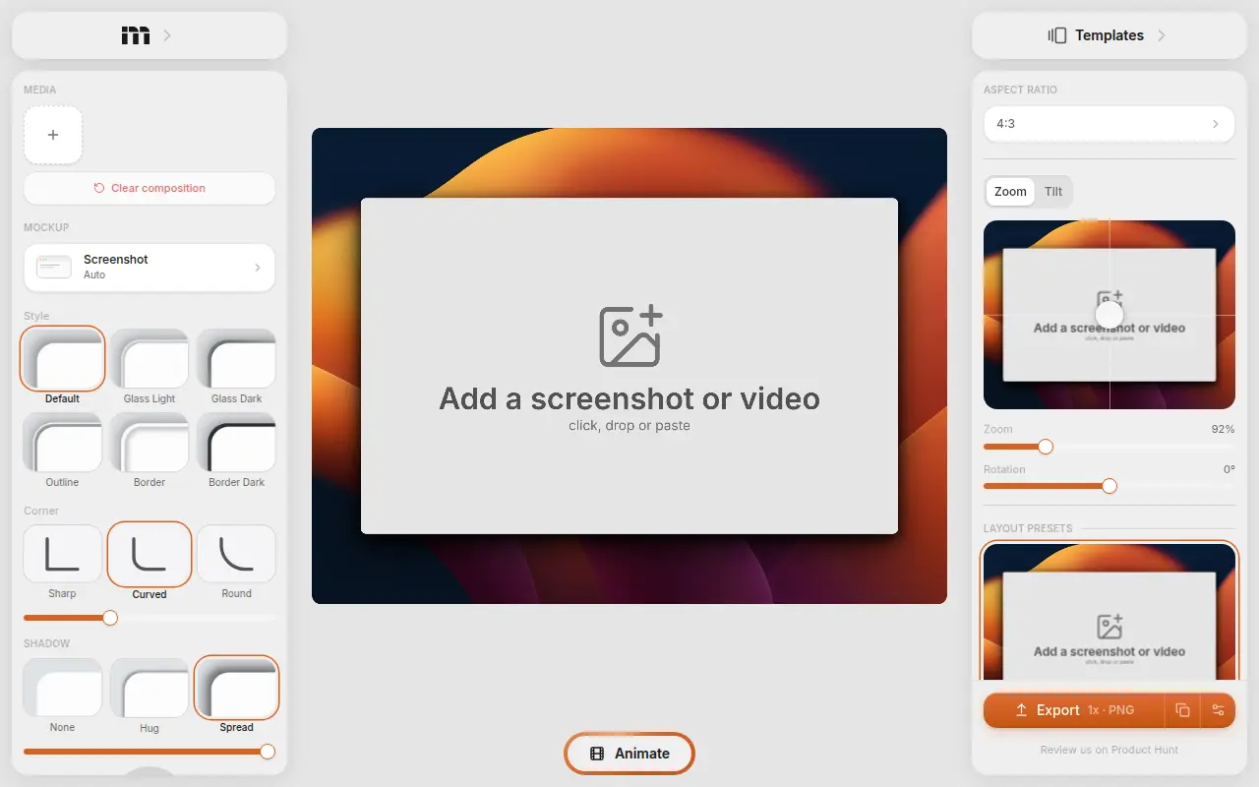Viewport: 1259px width, 787px height.
Task: Copy image via the copy icon
Action: (x=1183, y=710)
